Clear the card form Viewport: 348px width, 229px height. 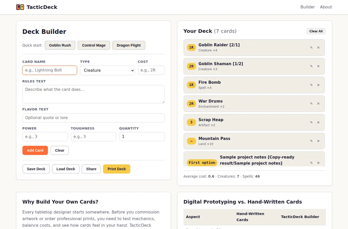60,150
